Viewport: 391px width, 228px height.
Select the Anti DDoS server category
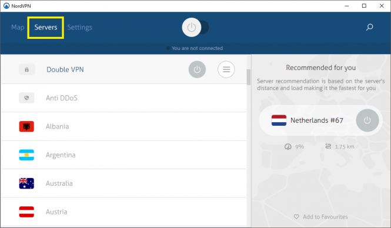tap(124, 98)
